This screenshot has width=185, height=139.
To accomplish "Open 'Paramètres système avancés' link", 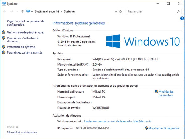I will (x=25, y=53).
